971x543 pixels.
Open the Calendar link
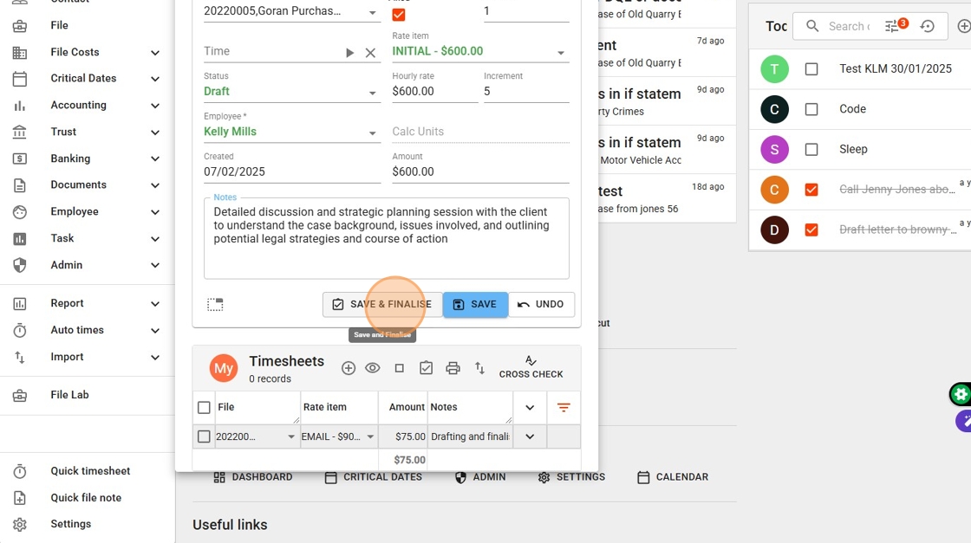coord(673,477)
